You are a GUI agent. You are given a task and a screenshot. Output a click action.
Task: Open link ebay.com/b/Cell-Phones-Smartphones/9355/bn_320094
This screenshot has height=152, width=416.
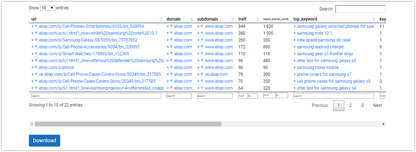coord(92,26)
